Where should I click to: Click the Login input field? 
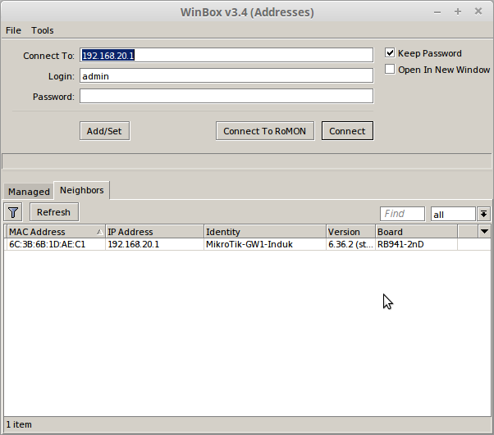[x=226, y=76]
